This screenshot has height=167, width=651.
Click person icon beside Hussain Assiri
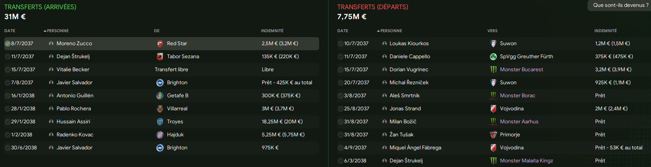51,122
